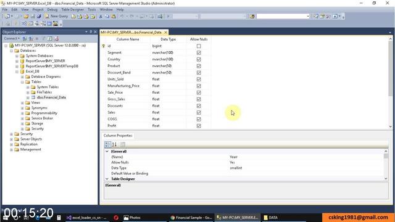Image resolution: width=395 pixels, height=222 pixels.
Task: Open the Table Designer menu
Action: point(72,10)
